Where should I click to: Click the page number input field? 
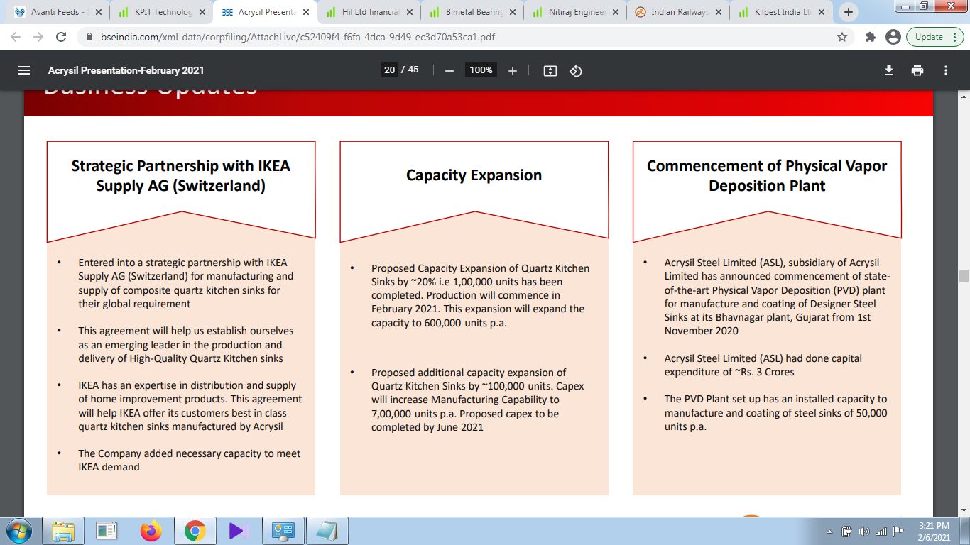click(389, 70)
